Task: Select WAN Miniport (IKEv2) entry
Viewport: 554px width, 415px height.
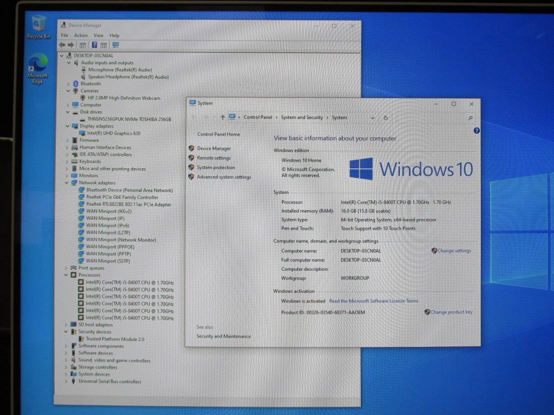Action: pyautogui.click(x=109, y=211)
